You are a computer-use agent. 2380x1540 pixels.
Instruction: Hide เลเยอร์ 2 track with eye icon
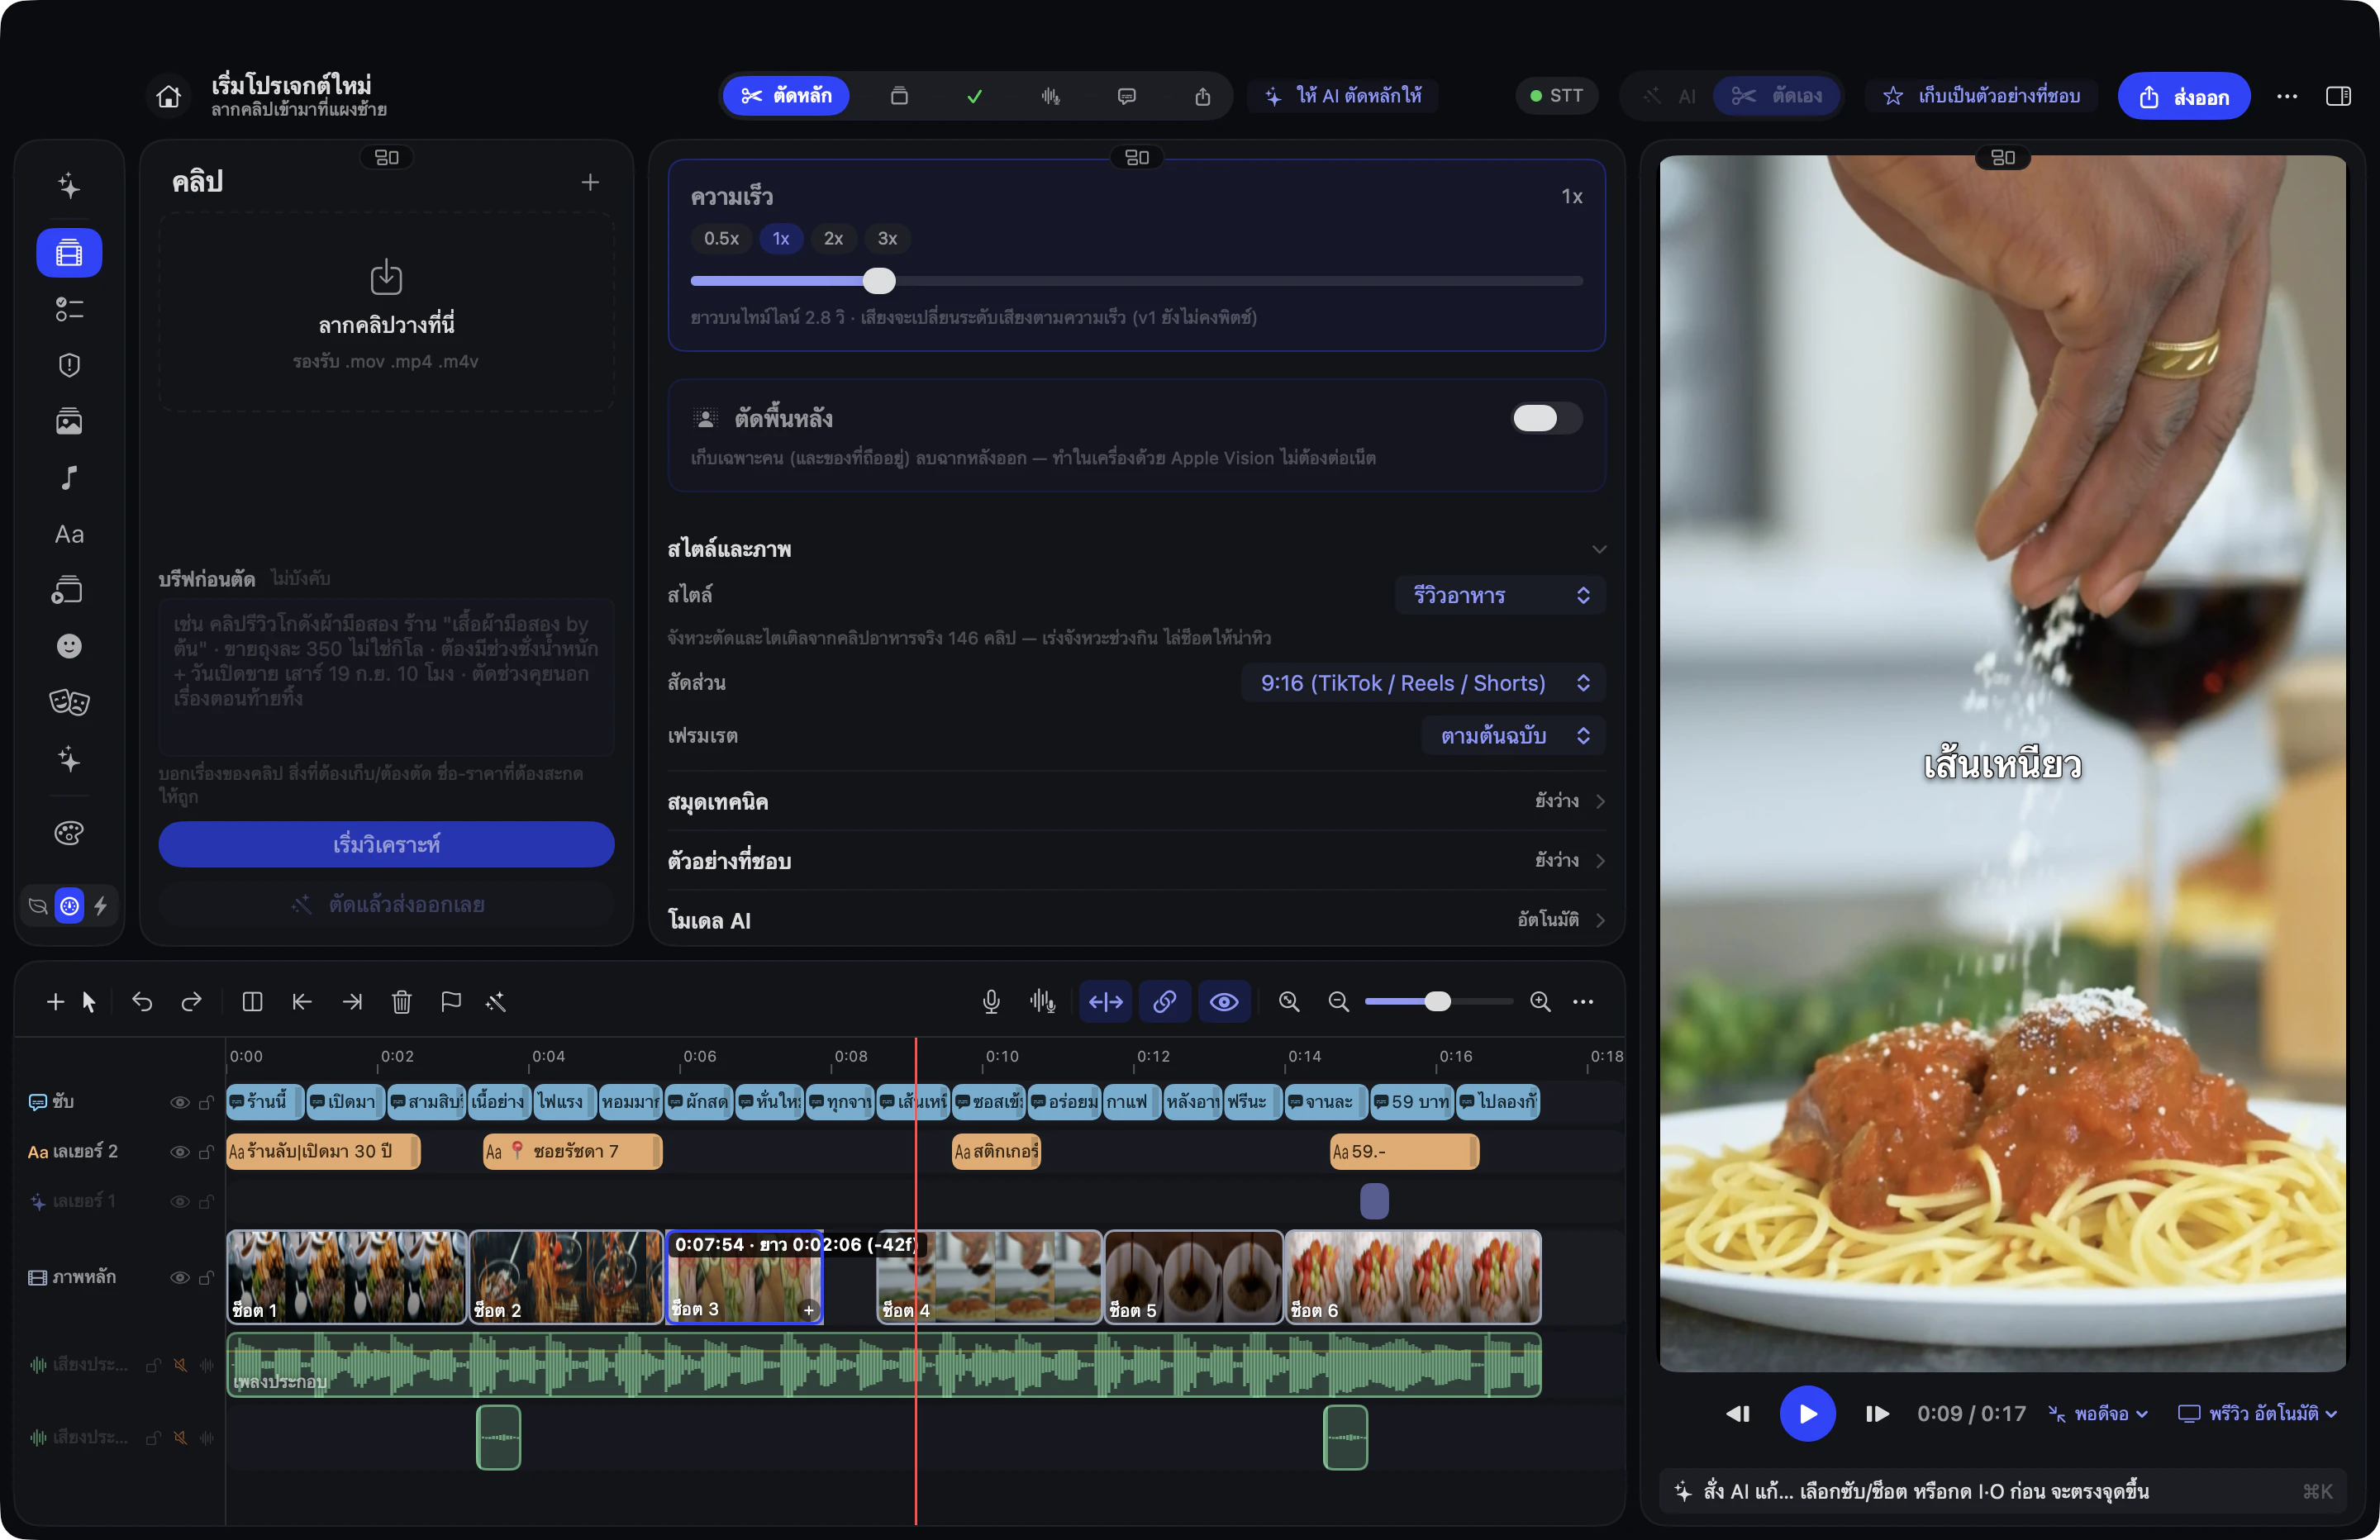(180, 1152)
